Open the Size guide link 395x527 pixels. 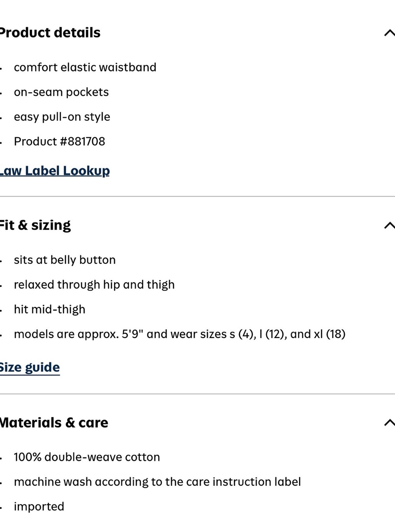click(30, 367)
